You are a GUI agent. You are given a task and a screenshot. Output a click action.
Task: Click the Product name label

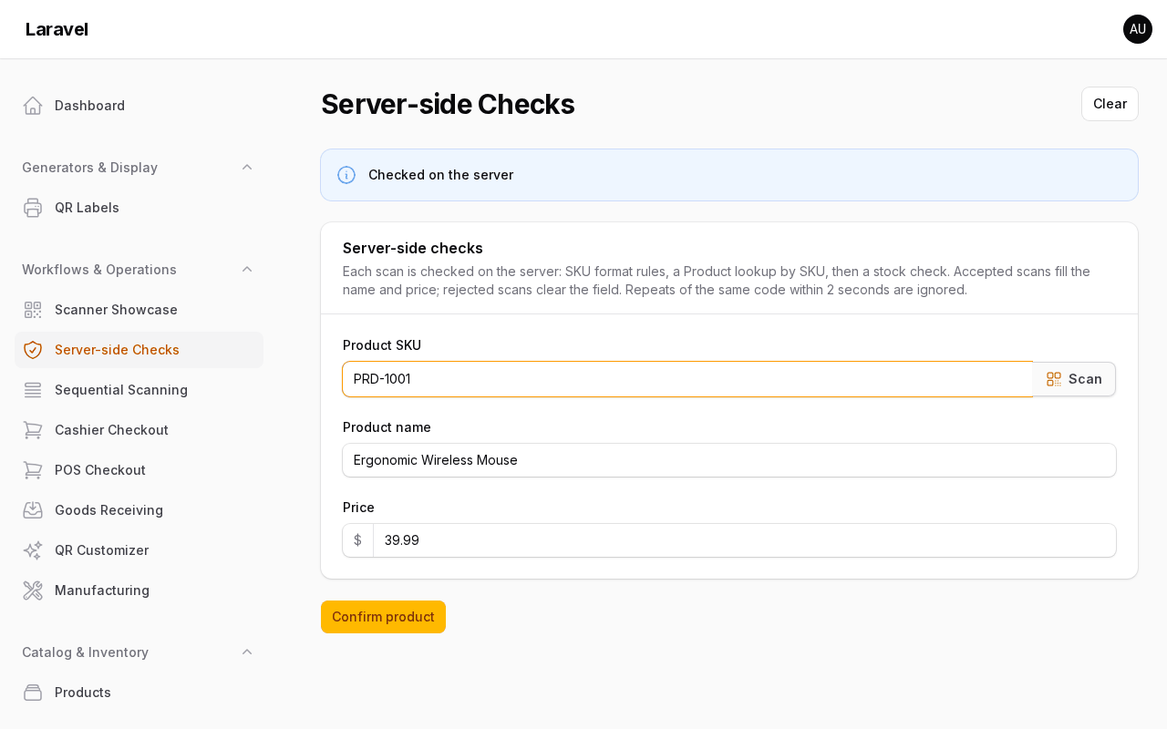point(387,427)
